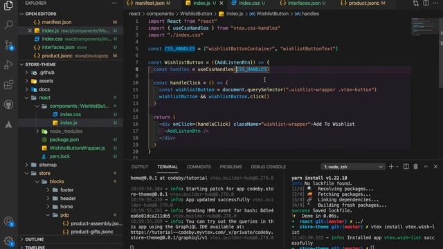Close index.js in Open Editors list
The width and height of the screenshot is (443, 249).
pos(30,30)
